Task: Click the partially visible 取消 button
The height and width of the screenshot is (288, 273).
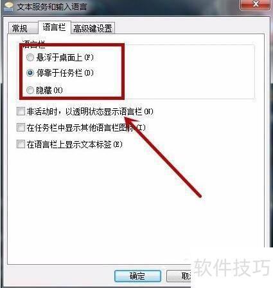Action: click(x=179, y=276)
